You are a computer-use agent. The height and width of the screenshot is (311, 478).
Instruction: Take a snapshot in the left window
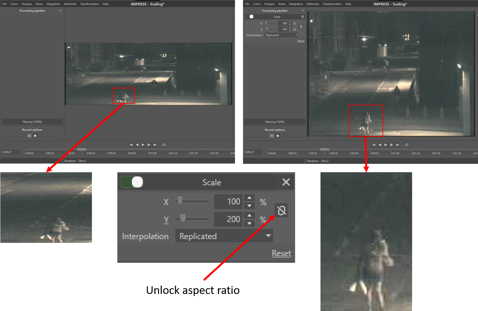(x=29, y=136)
